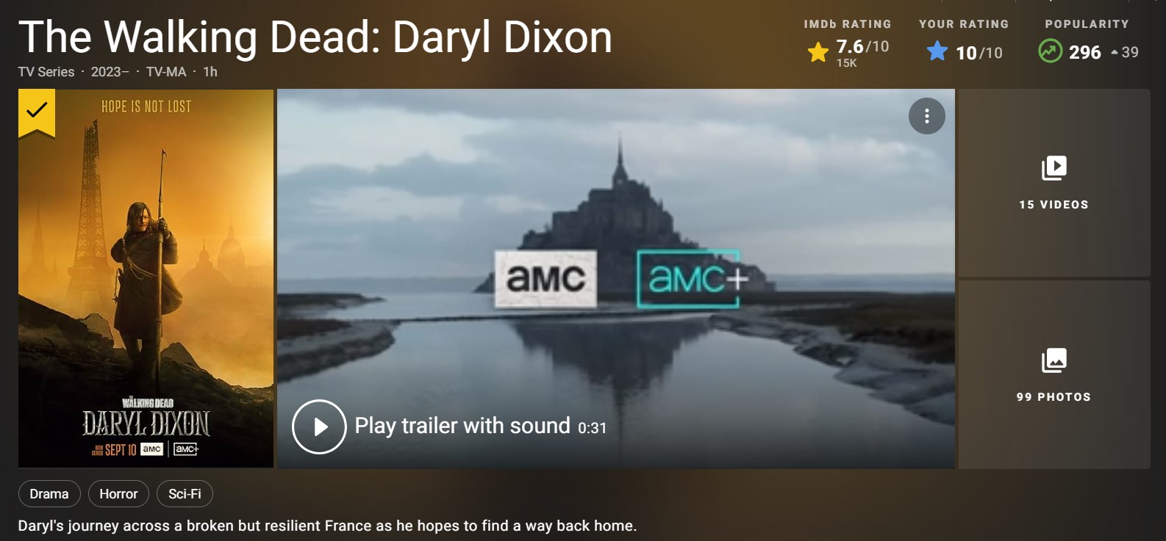Toggle the watchlist checkmark ribbon on poster
Viewport: 1166px width, 541px height.
click(37, 112)
